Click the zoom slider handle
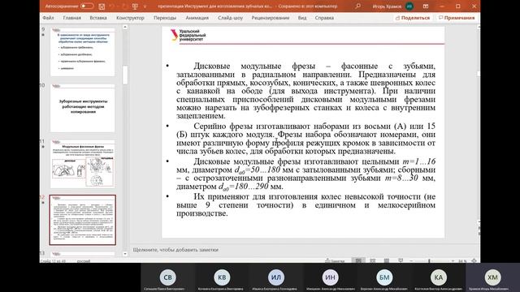The image size is (520, 292). click(x=429, y=261)
